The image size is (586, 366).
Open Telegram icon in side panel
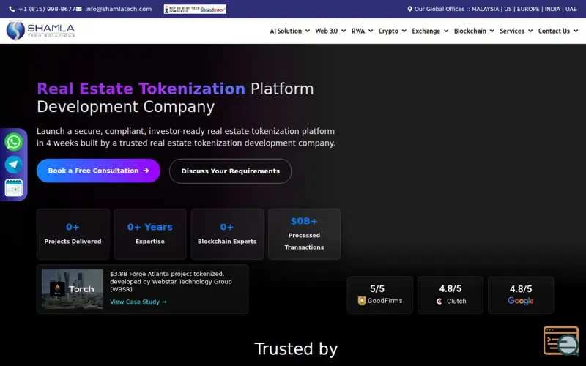point(14,165)
